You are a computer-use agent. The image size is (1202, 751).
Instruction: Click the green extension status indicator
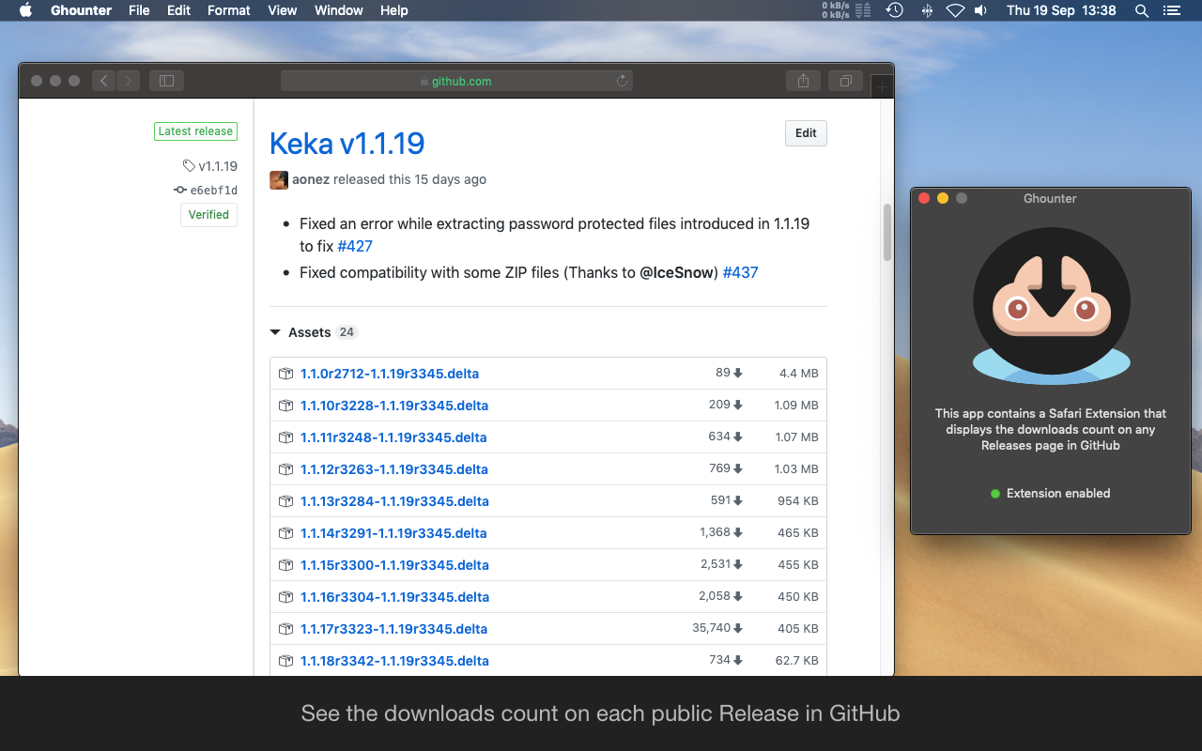point(995,493)
